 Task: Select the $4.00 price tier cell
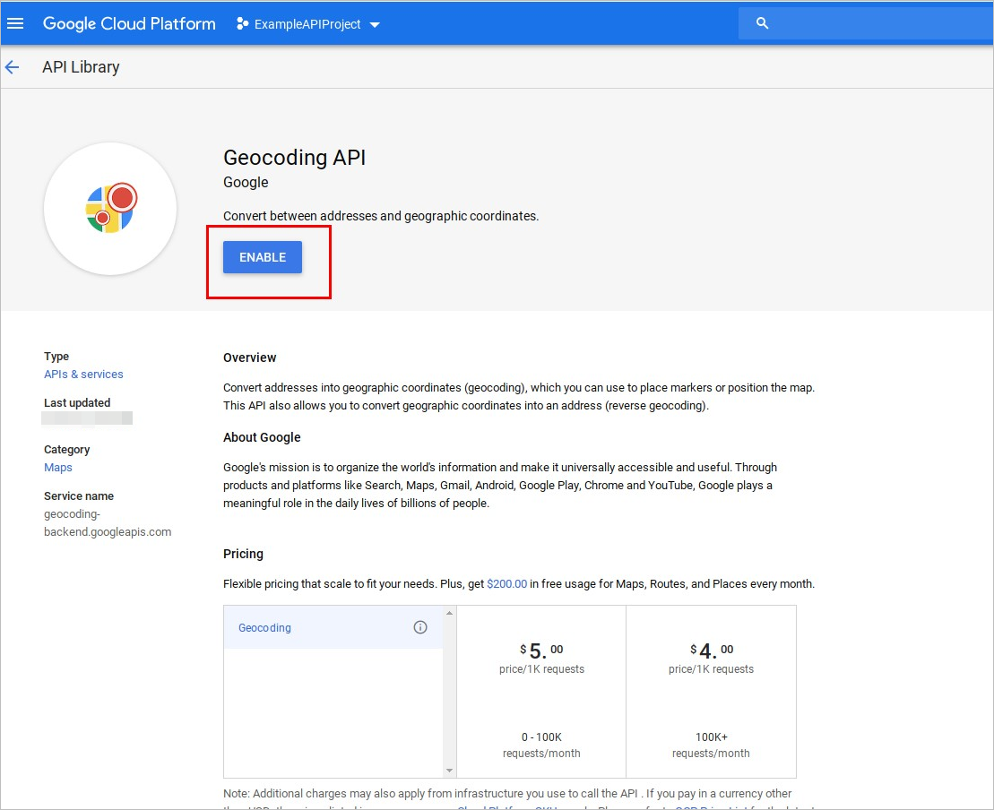(711, 691)
